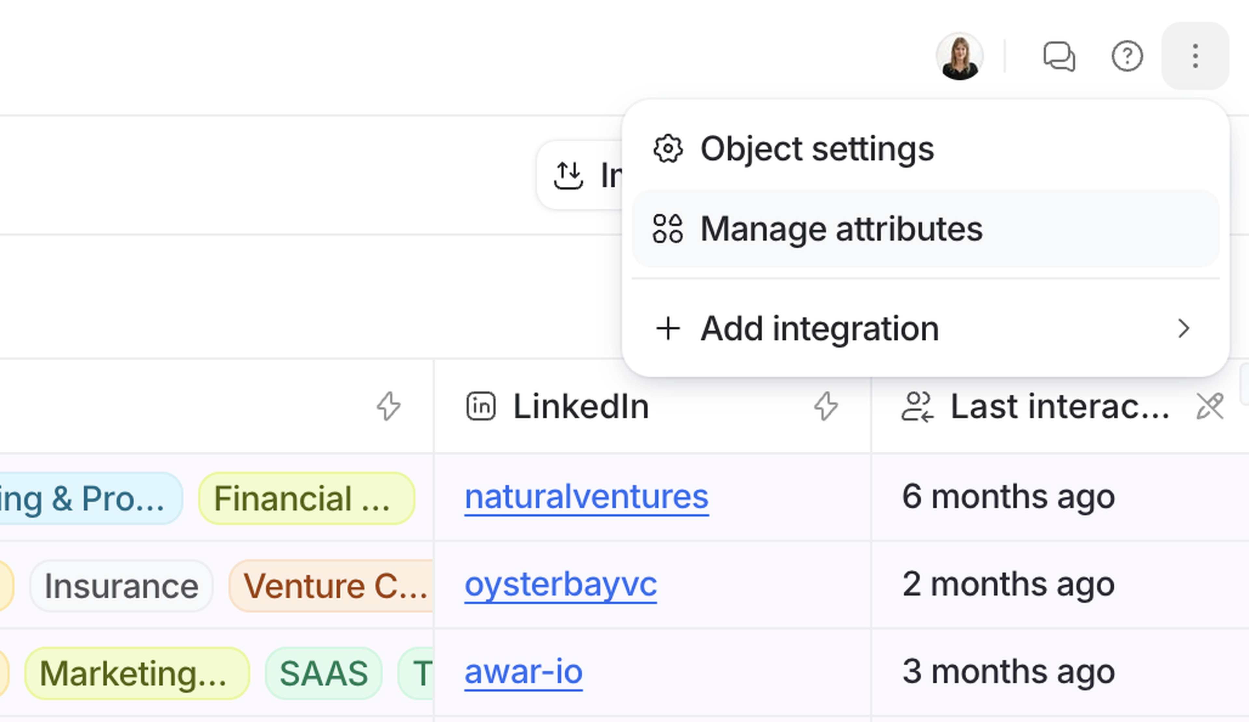Click the Venture C... orange tag
Viewport: 1249px width, 722px height.
click(332, 586)
